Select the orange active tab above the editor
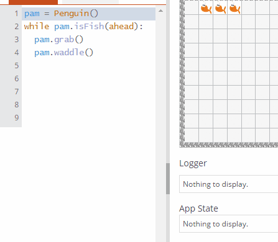278x242 pixels. 33,2
